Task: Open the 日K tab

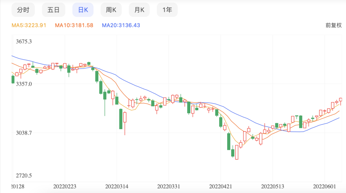Action: click(83, 10)
